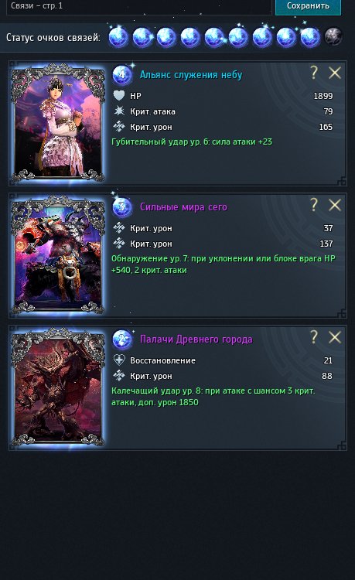
Task: Select the girl character card thumbnail
Action: [58, 123]
